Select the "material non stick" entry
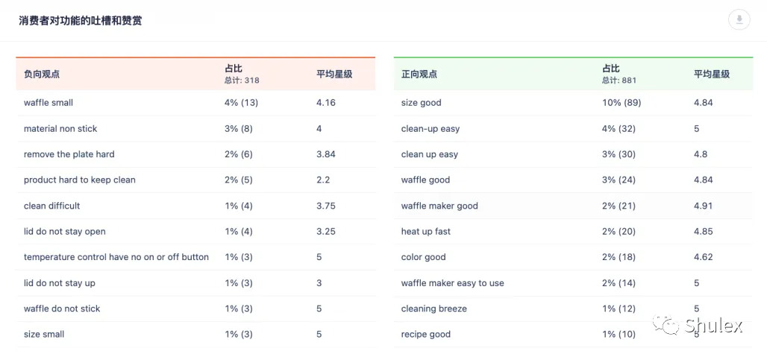This screenshot has width=767, height=357. 195,129
